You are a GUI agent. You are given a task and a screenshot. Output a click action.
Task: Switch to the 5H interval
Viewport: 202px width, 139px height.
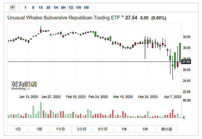pos(63,8)
